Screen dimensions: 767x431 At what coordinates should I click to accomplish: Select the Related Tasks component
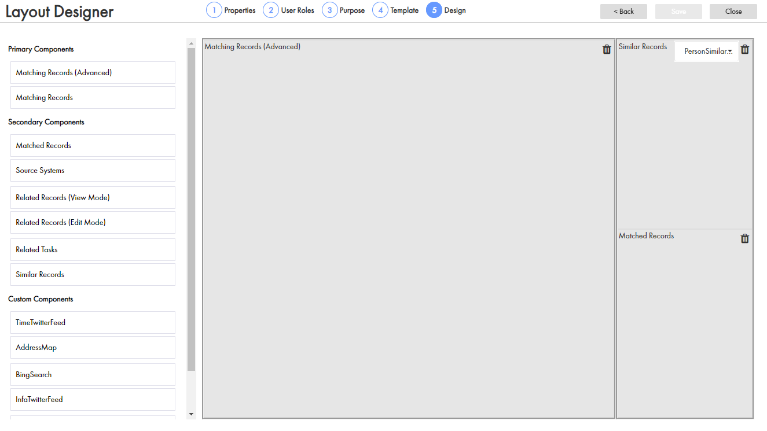(93, 250)
